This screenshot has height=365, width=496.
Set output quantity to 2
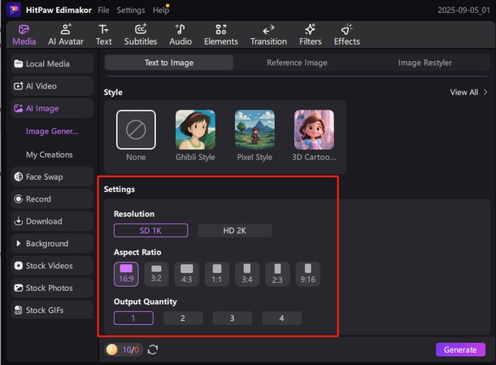[x=183, y=318]
